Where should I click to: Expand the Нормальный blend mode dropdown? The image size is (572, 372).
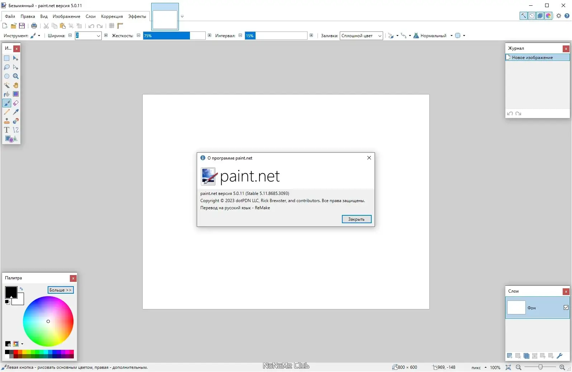pyautogui.click(x=433, y=36)
